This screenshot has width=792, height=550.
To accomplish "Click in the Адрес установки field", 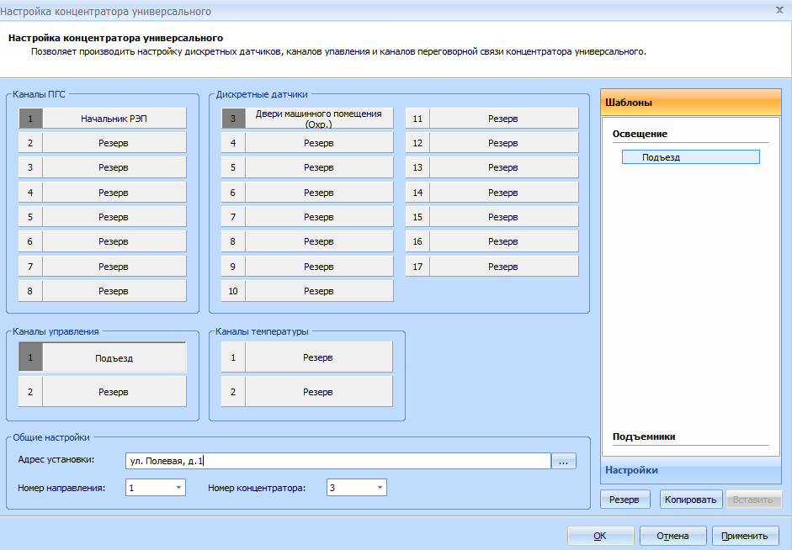I will point(337,461).
